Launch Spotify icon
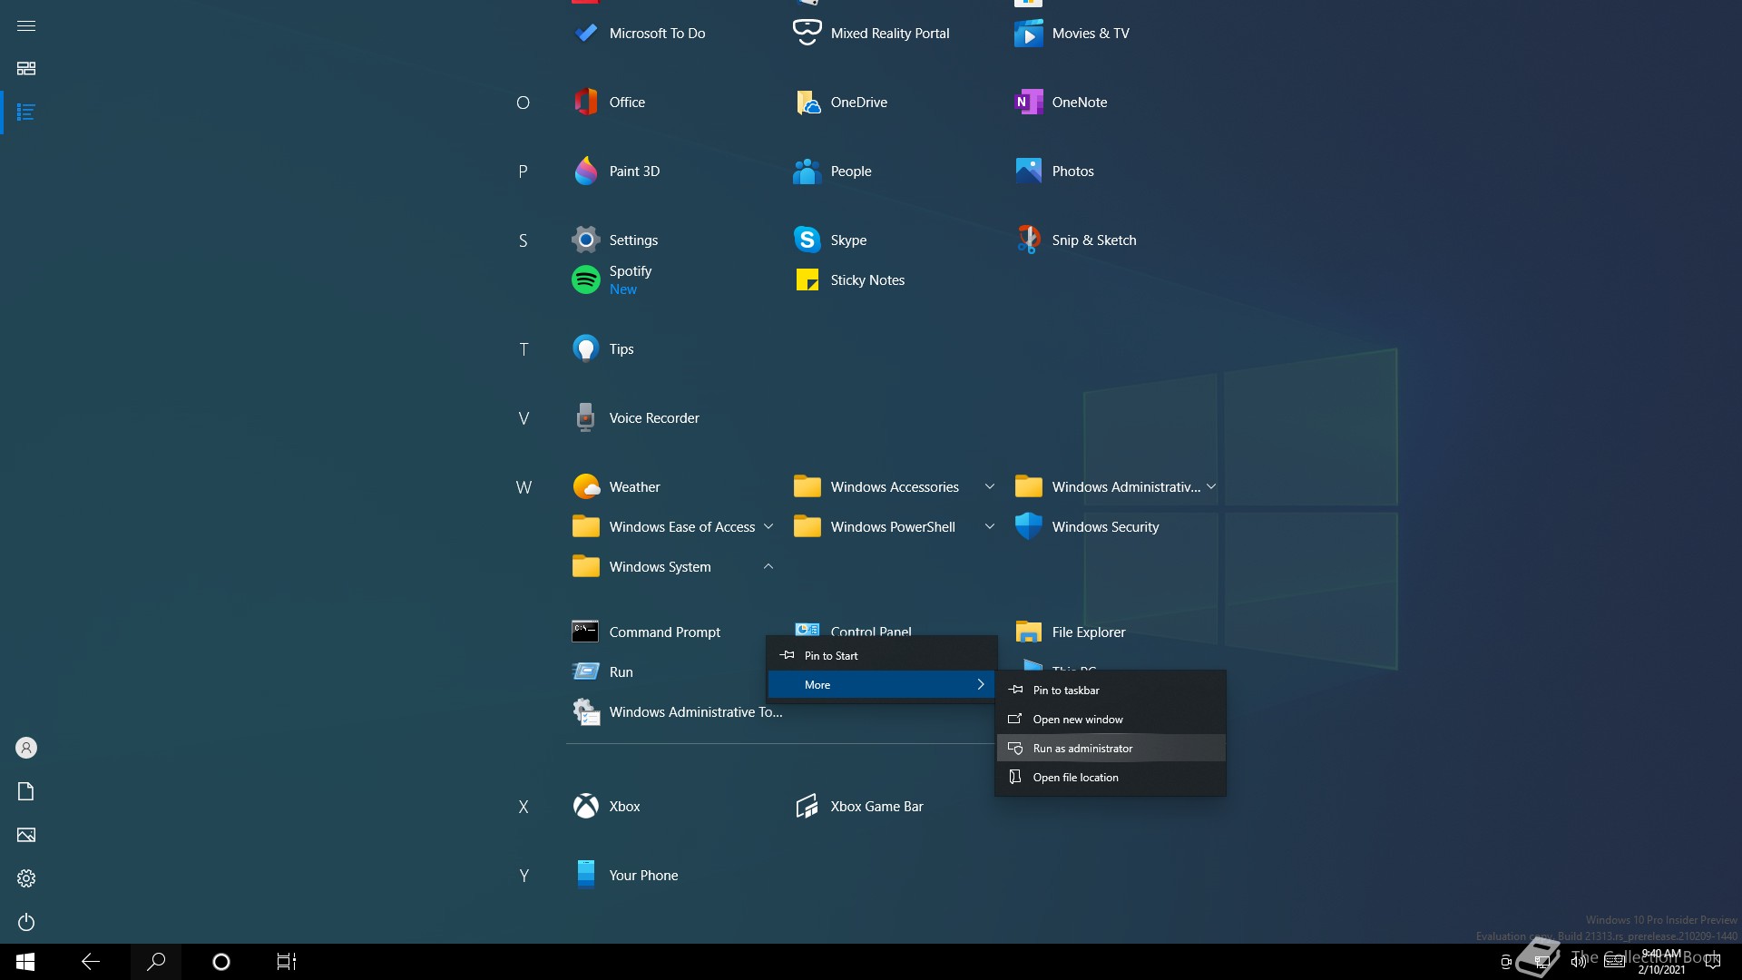The image size is (1742, 980). tap(586, 280)
